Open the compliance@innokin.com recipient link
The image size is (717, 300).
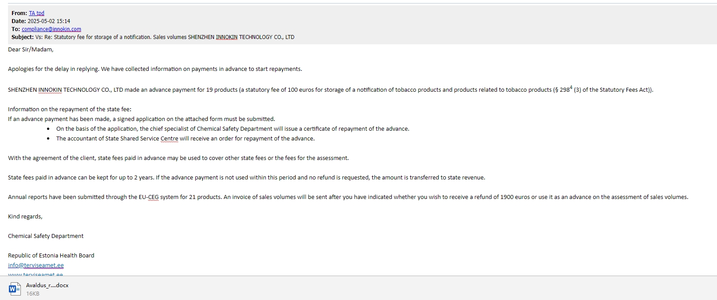click(51, 29)
